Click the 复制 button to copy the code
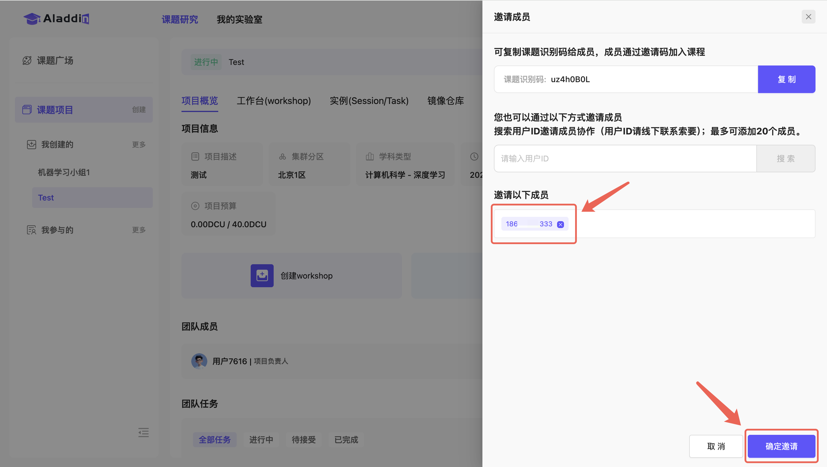The height and width of the screenshot is (467, 827). [786, 79]
